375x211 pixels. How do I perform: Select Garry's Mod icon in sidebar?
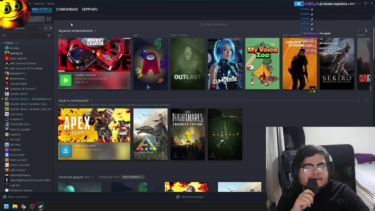click(x=7, y=155)
